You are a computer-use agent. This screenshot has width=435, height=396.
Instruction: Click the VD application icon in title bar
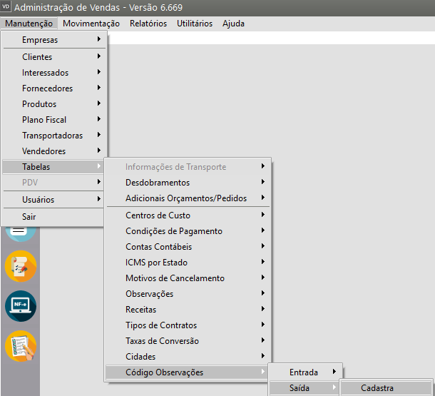[x=6, y=7]
